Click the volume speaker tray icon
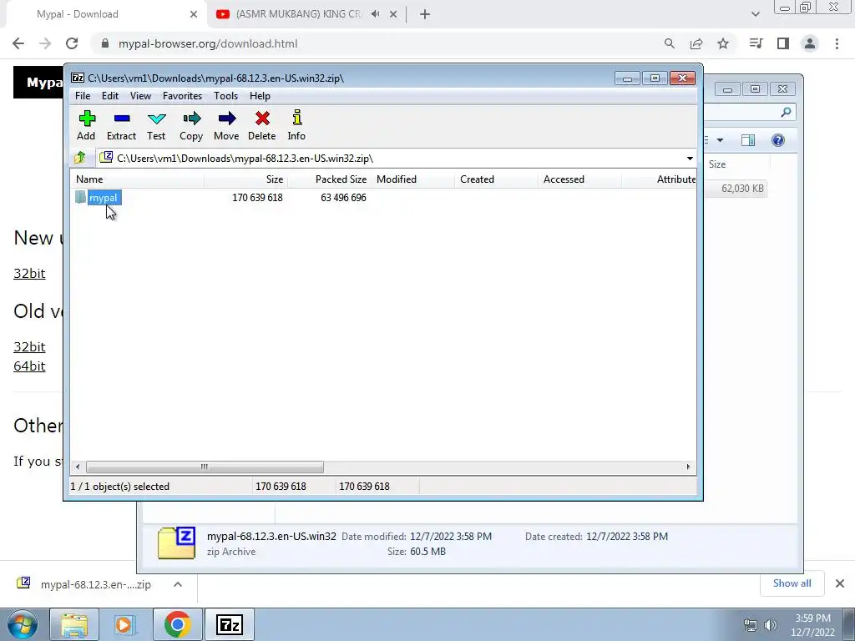This screenshot has height=641, width=855. click(x=771, y=625)
